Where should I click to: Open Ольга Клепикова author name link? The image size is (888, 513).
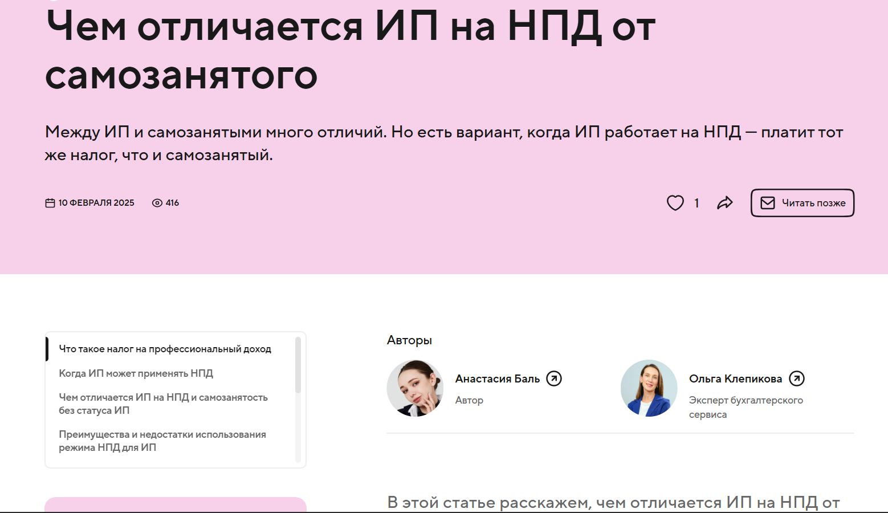click(x=736, y=379)
